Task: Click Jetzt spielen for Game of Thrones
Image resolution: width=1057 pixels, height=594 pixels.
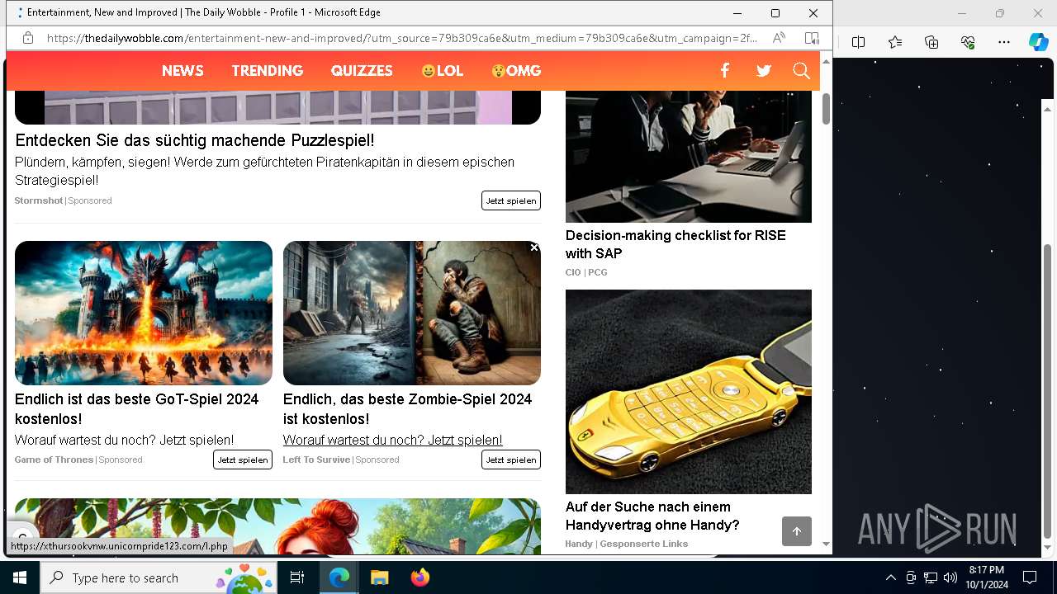Action: point(243,460)
